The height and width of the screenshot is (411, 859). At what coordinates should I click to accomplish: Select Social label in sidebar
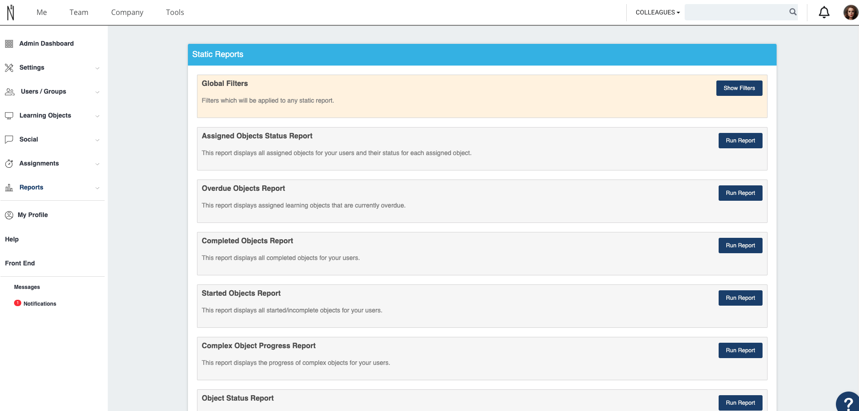tap(29, 139)
